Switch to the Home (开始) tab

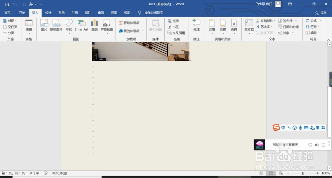click(x=22, y=13)
